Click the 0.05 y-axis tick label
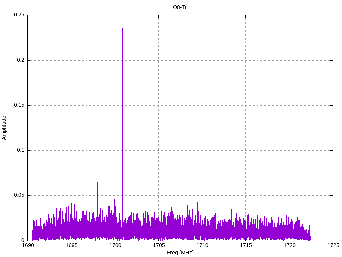Viewport: 342px width, 257px height. [19, 195]
